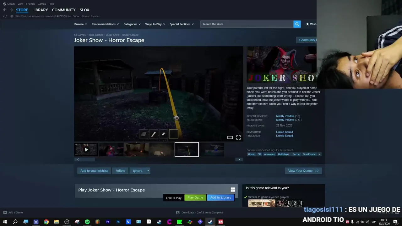Open the system tray volume icon

click(367, 222)
